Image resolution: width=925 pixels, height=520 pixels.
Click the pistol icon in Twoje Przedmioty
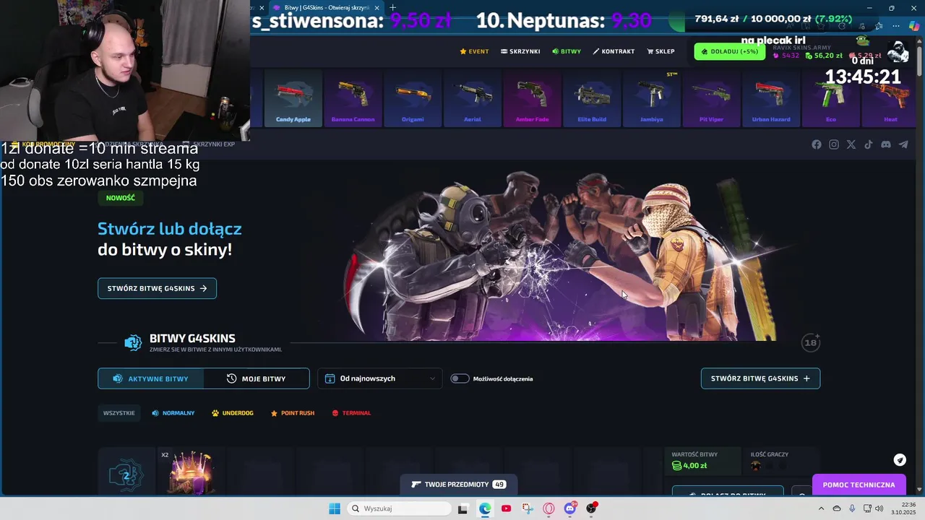pos(416,485)
